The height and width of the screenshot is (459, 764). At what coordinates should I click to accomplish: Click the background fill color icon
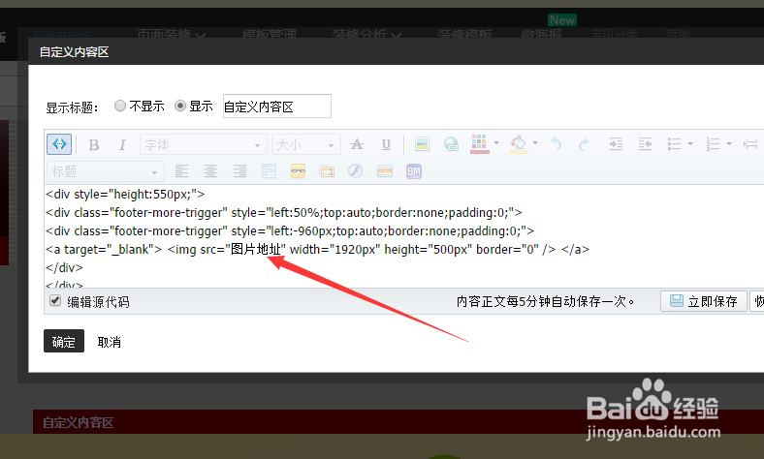pyautogui.click(x=519, y=144)
